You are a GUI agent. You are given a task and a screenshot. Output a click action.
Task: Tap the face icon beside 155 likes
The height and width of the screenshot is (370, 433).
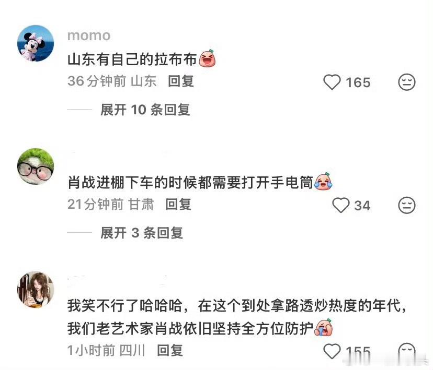tap(406, 351)
